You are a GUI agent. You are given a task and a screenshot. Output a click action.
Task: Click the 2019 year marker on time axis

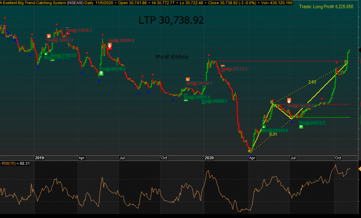pyautogui.click(x=39, y=158)
